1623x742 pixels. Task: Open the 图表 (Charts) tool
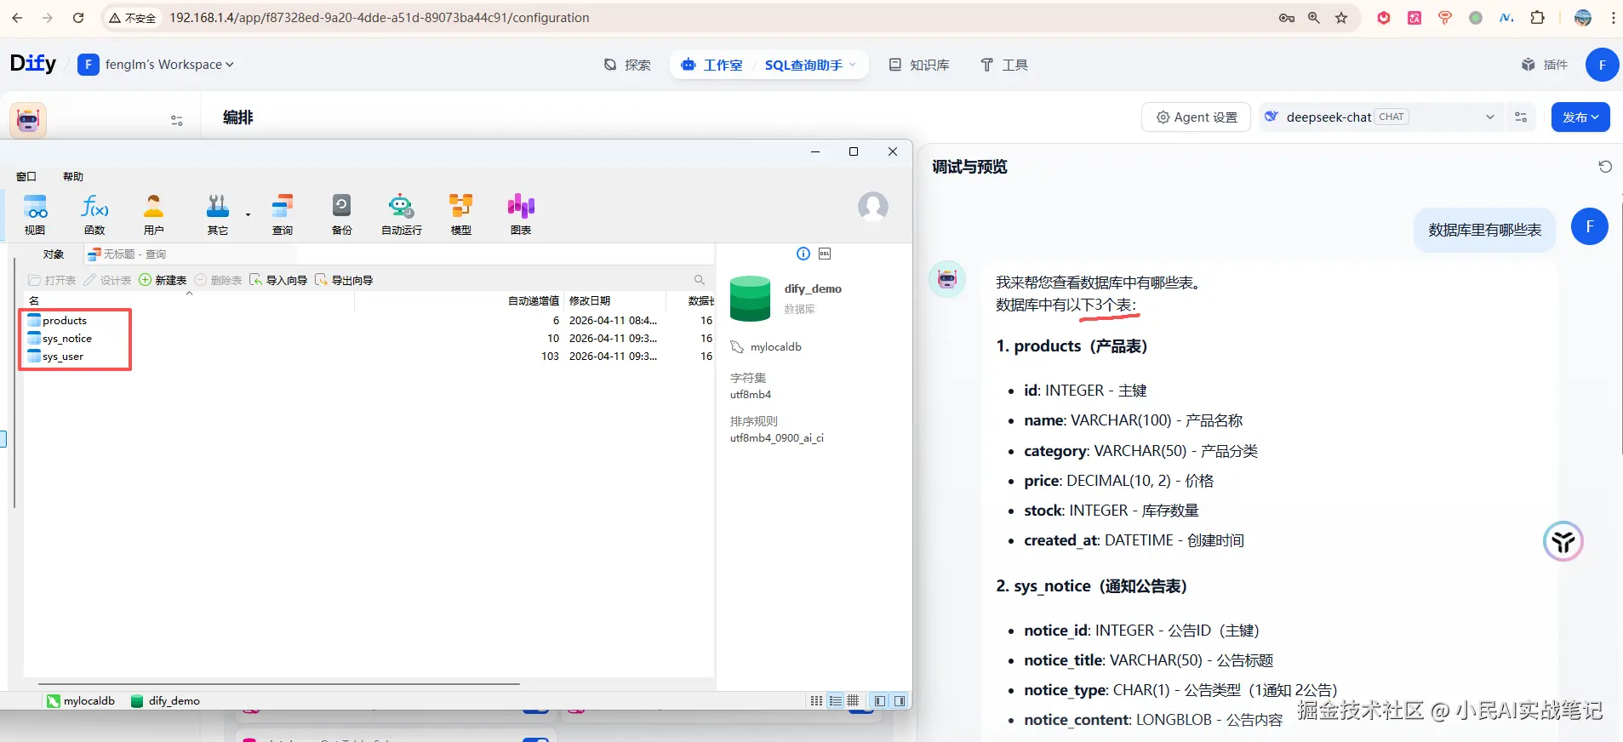click(521, 214)
